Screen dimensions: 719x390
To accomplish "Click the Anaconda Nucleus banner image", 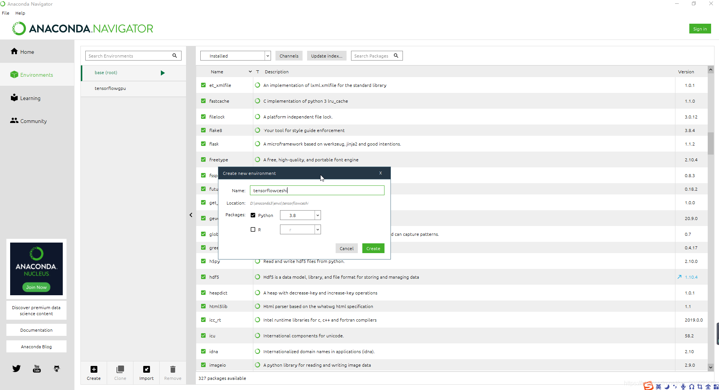I will click(36, 269).
